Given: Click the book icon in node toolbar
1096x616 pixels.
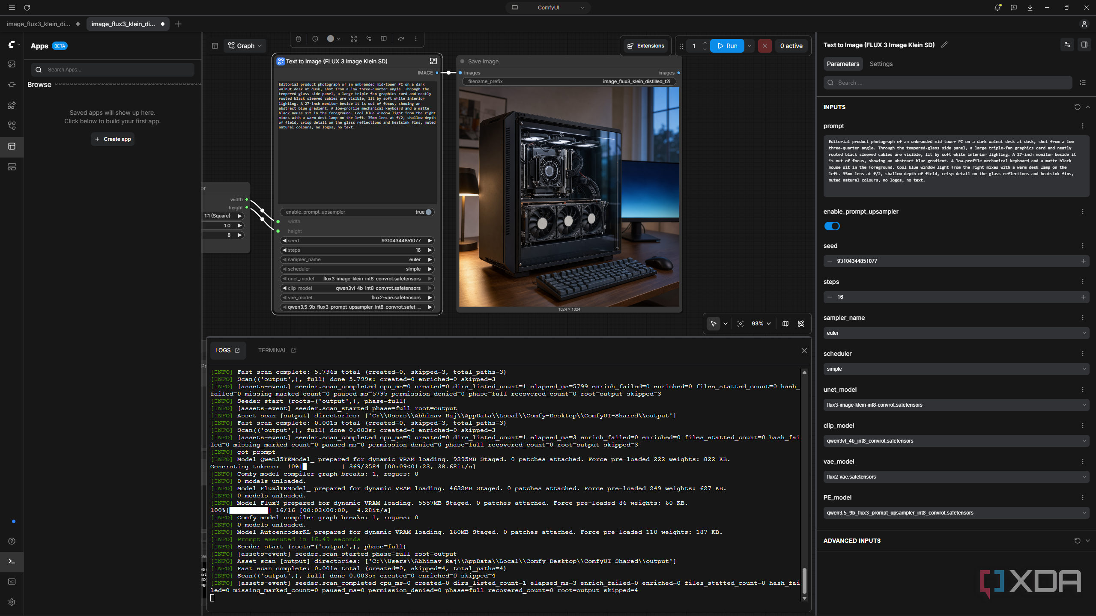Looking at the screenshot, I should click(384, 39).
